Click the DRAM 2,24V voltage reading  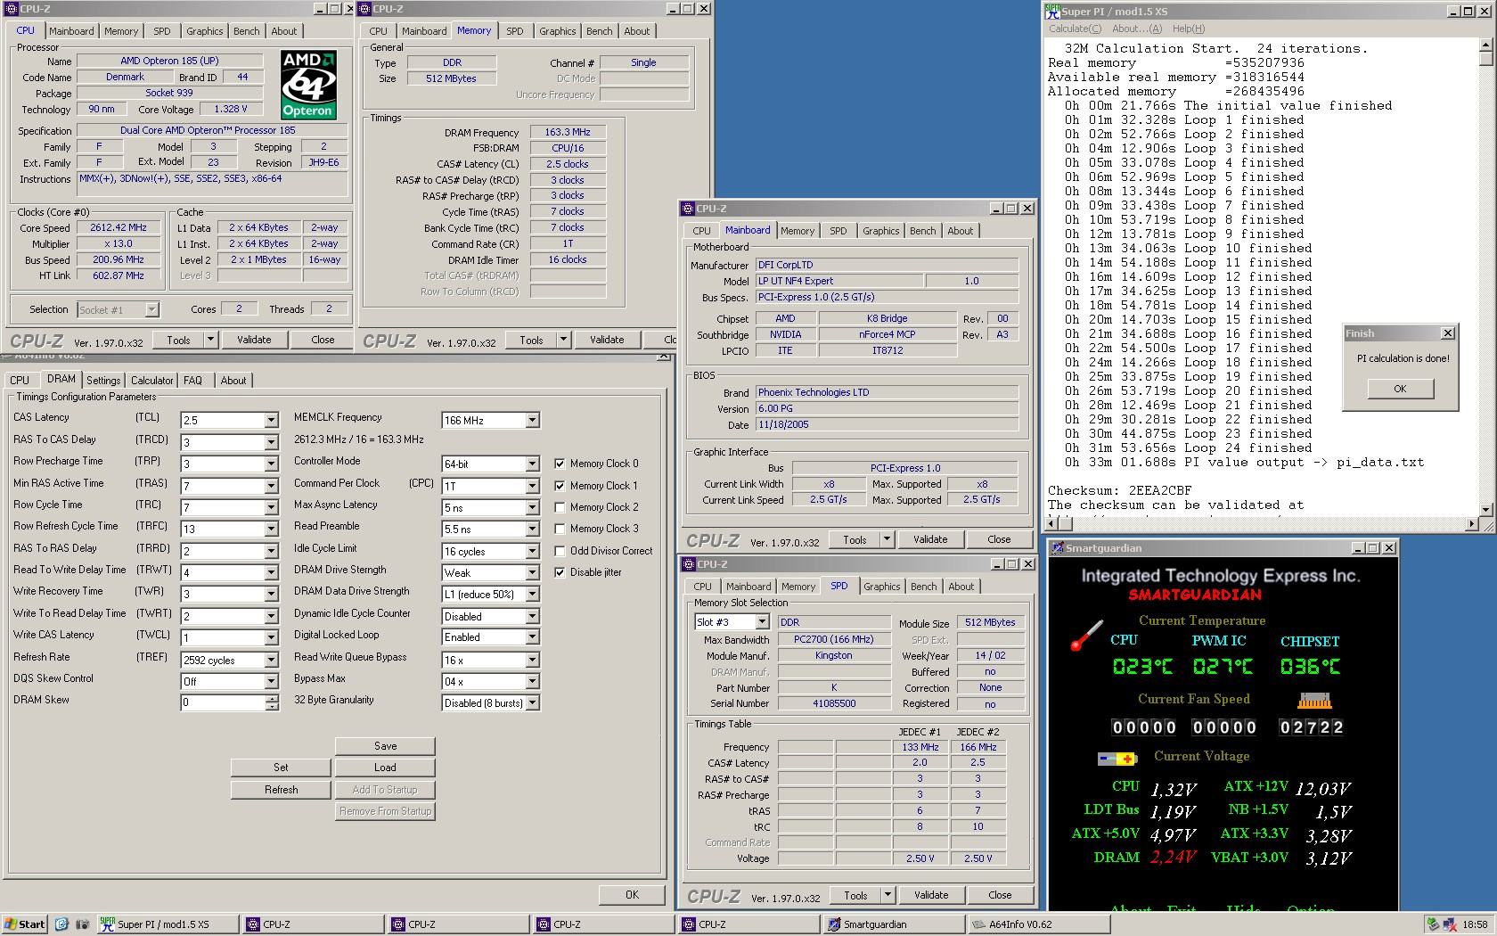1172,857
